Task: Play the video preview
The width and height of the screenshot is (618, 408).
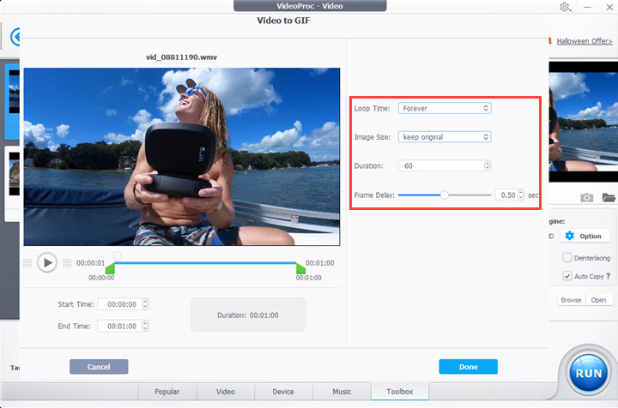Action: point(47,262)
